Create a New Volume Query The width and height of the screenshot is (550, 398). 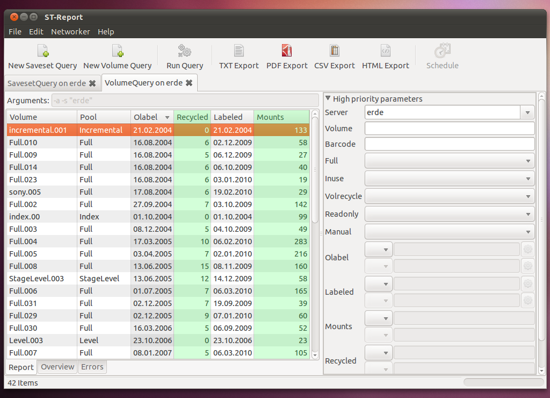click(x=118, y=56)
